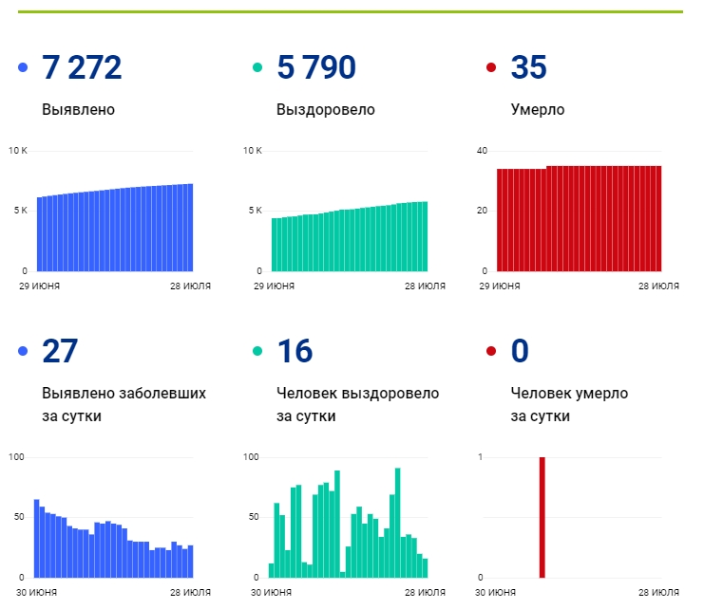Open the teal daily recovered bar chart
Viewport: 704px width, 609px height.
(348, 523)
